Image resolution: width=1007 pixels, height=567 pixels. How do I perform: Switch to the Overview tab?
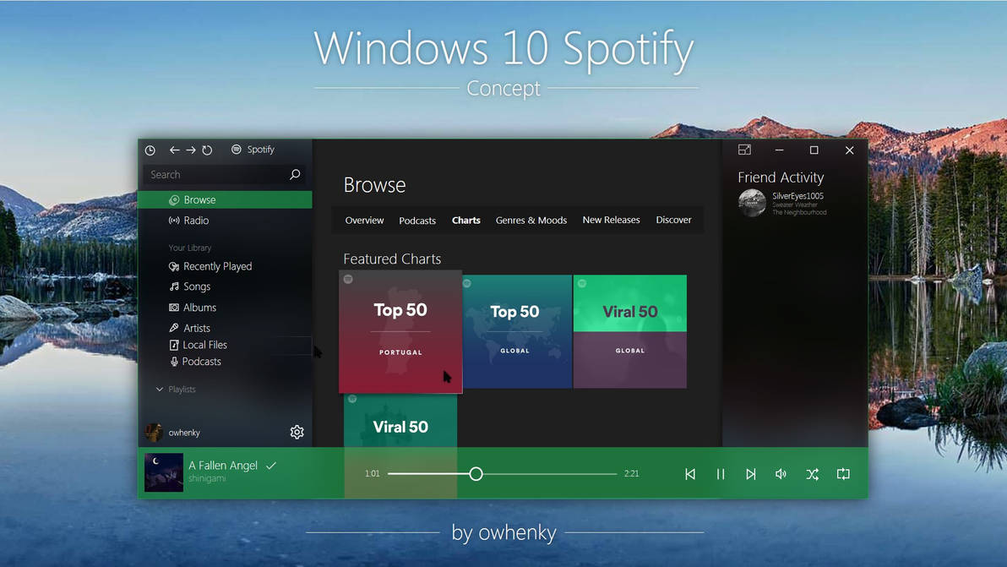coord(364,221)
